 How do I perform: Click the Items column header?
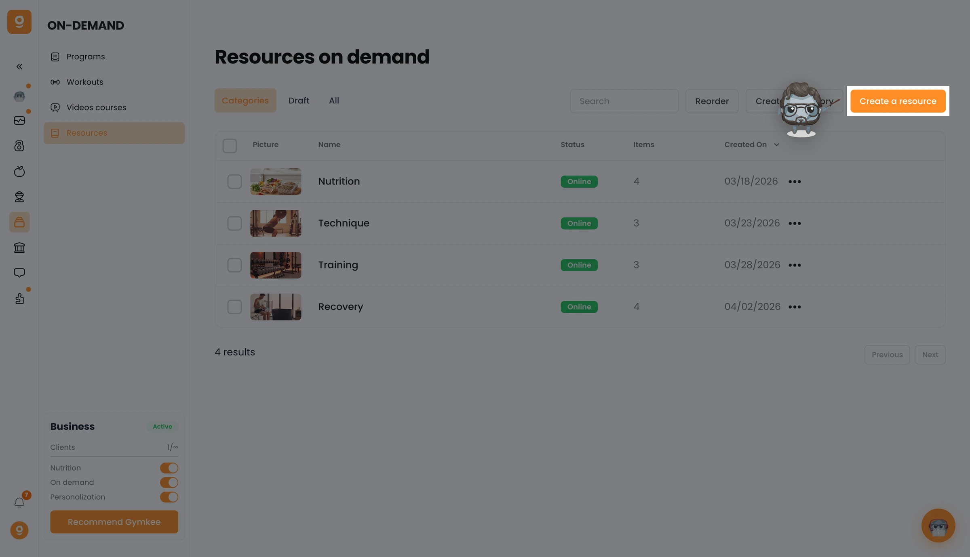[643, 144]
